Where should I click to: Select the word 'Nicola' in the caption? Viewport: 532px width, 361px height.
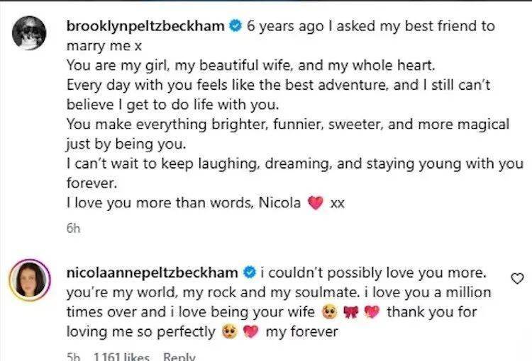[279, 203]
